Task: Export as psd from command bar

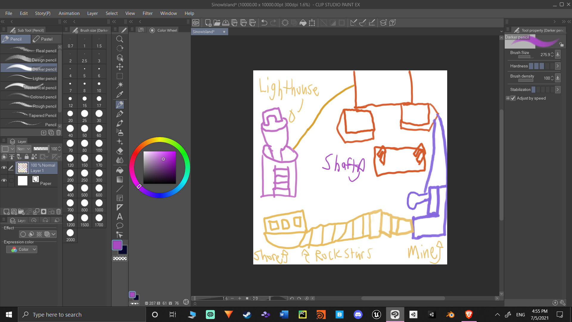Action: tap(253, 23)
